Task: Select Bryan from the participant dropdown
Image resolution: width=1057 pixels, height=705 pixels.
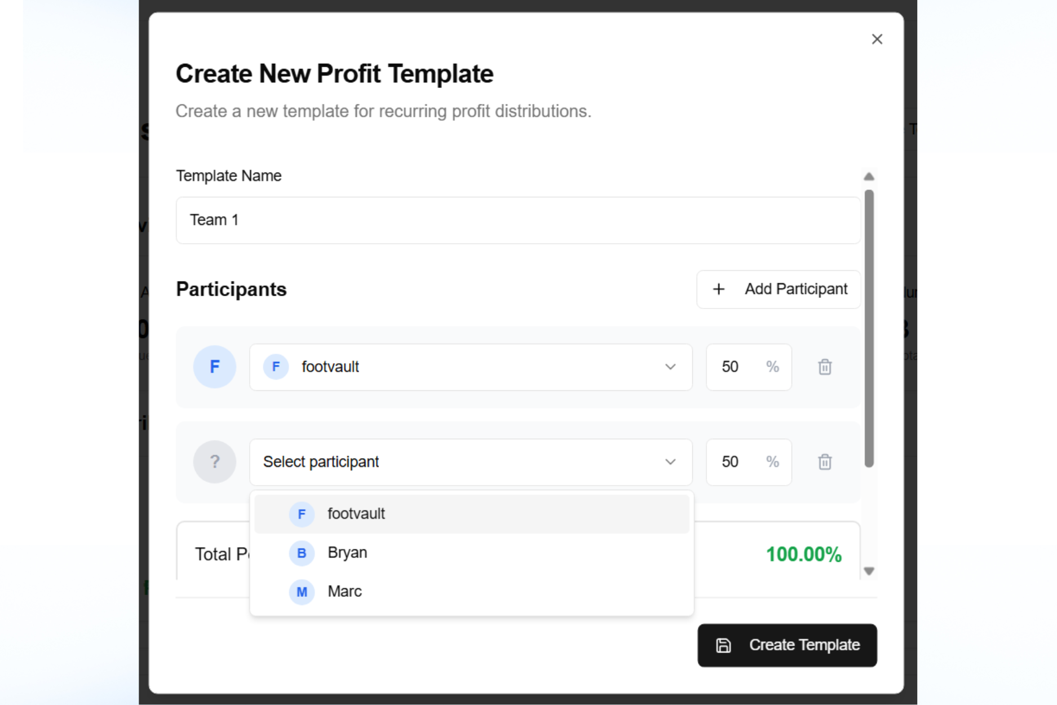Action: [347, 553]
